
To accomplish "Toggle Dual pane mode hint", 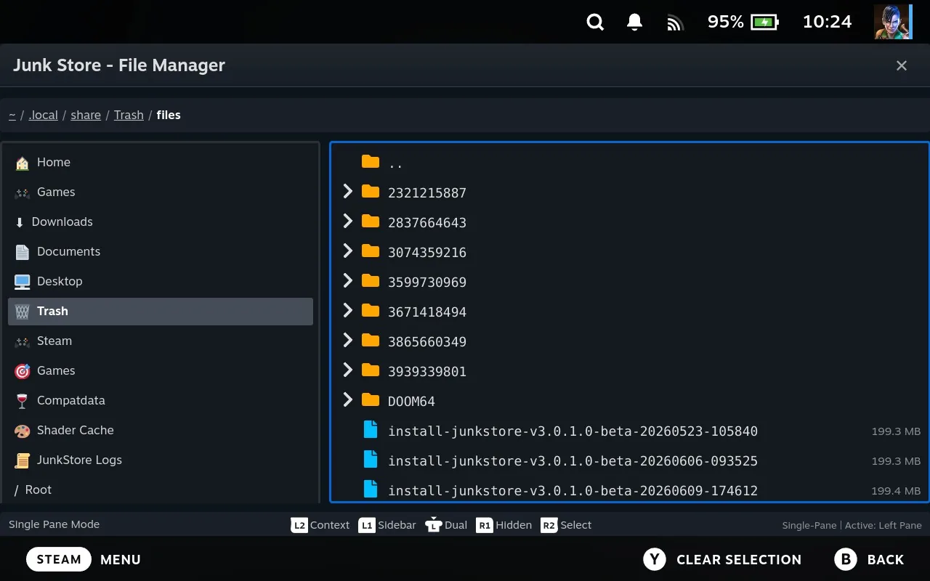I will (x=446, y=525).
